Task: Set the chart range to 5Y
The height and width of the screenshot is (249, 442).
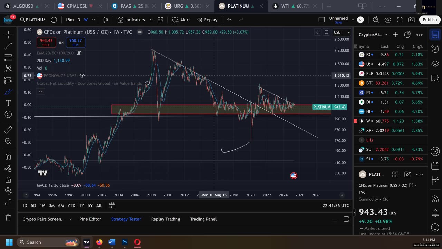Action: coord(90,205)
